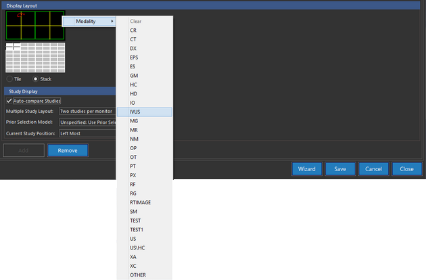Open the Multiple Study Layout dropdown
Image resolution: width=426 pixels, height=280 pixels.
tap(87, 111)
